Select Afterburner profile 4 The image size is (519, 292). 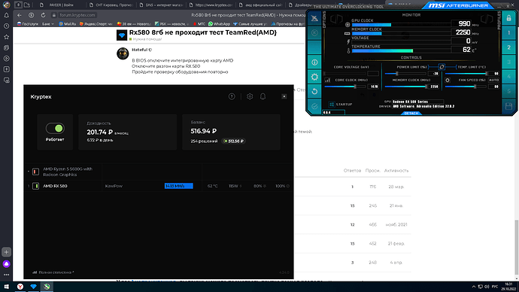[x=508, y=77]
